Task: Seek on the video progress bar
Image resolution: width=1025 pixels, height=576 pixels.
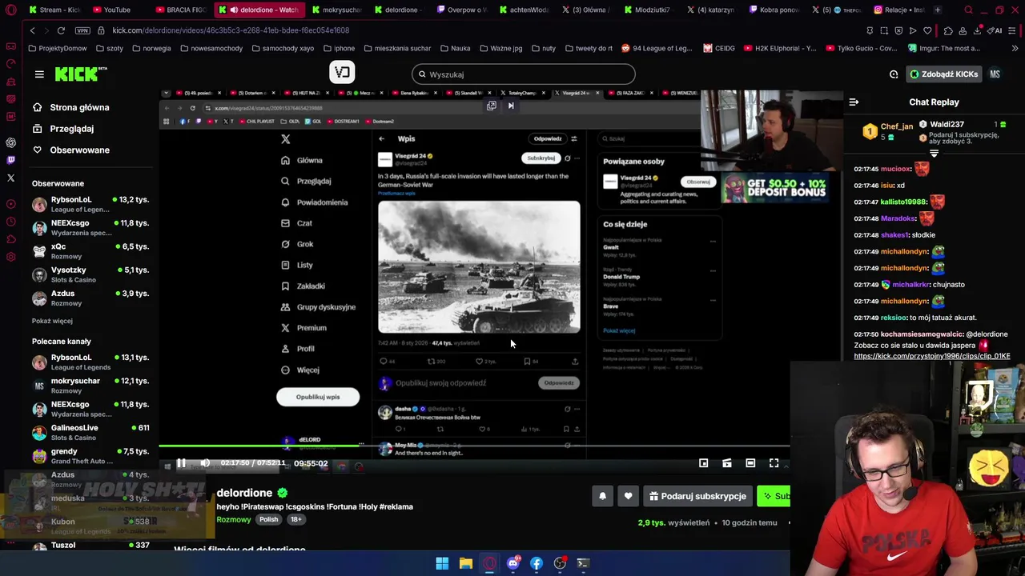Action: (474, 446)
